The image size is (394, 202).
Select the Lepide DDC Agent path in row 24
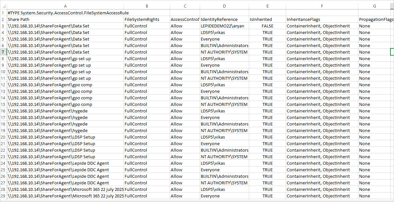(65, 163)
